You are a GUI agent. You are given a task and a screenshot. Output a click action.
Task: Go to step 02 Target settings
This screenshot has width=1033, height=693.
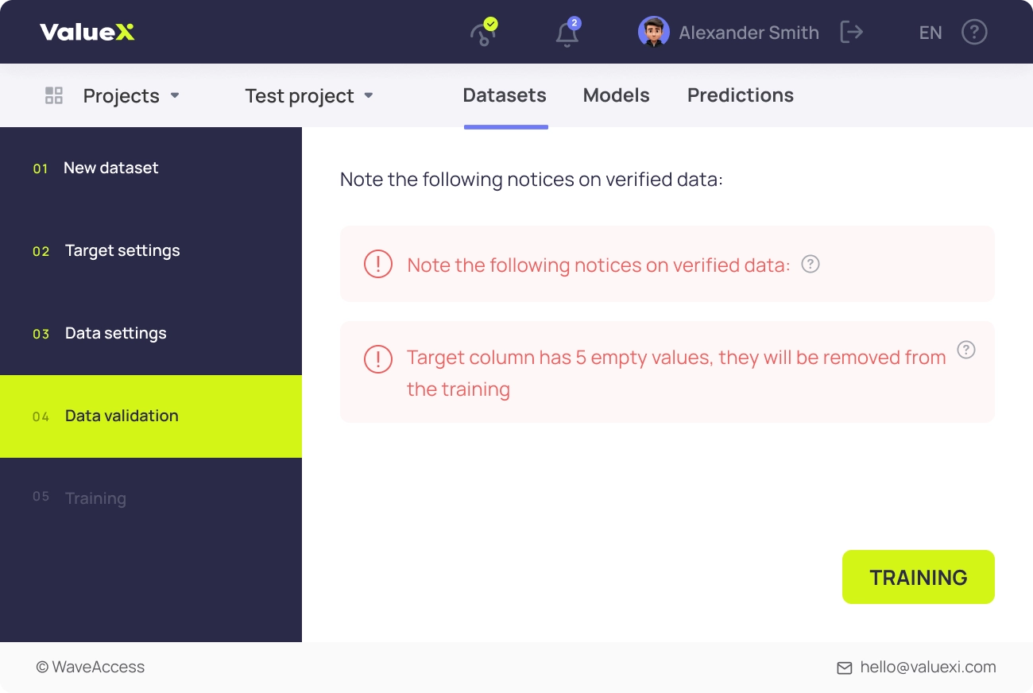151,251
